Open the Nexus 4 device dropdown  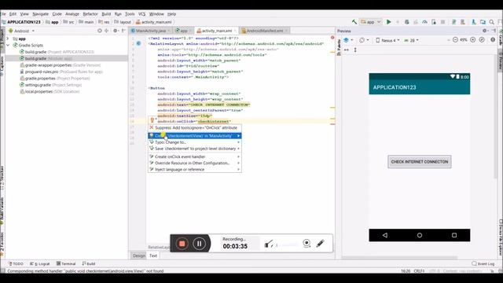[387, 40]
